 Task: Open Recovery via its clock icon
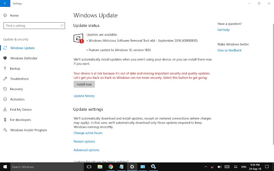[5, 89]
